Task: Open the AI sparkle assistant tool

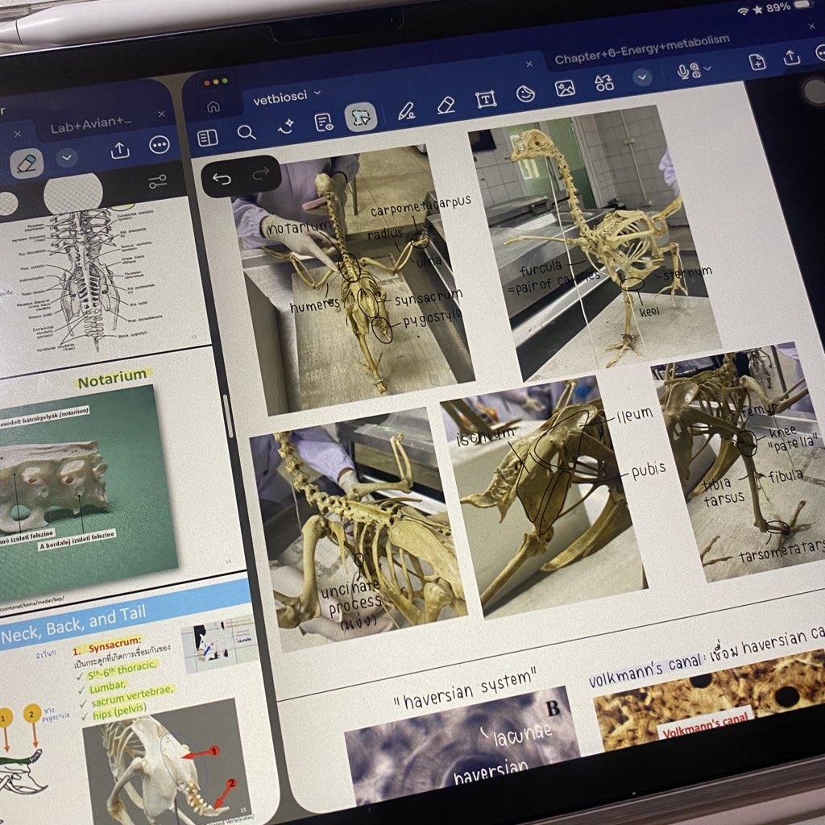Action: (x=286, y=126)
